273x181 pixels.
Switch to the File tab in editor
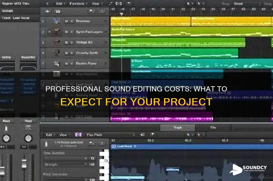pos(213,127)
